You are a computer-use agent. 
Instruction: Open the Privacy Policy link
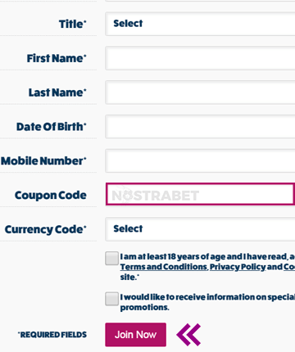(x=238, y=267)
